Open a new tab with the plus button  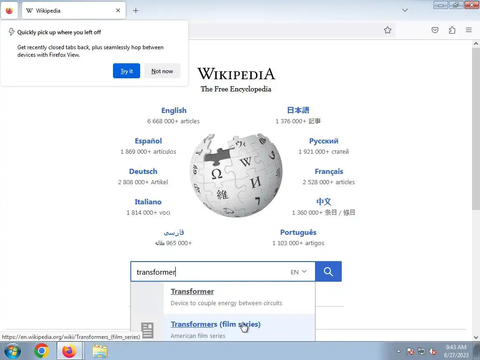135,11
